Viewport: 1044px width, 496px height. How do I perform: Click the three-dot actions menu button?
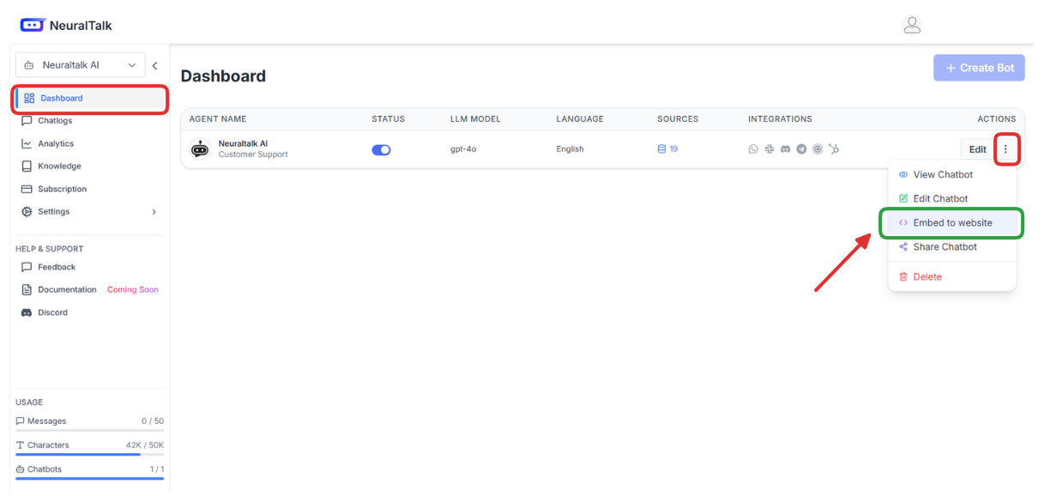(1005, 149)
